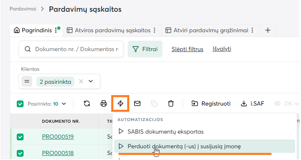
Task: Expand the Klientas filter dropdown chevron
Action: click(x=91, y=81)
